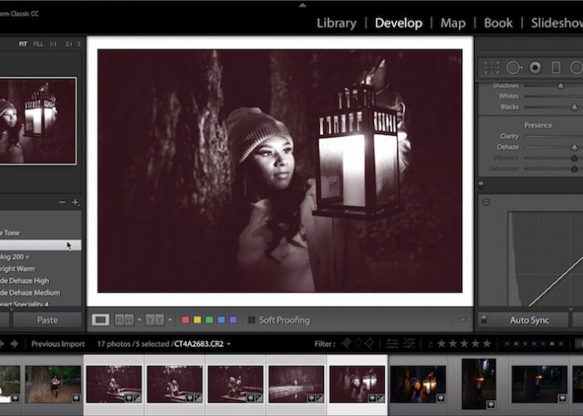This screenshot has height=416, width=583.
Task: Expand the toolbar options dropdown at right
Action: [463, 319]
